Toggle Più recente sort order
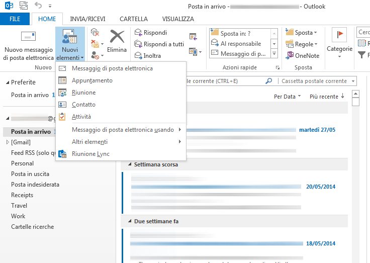 tap(327, 96)
